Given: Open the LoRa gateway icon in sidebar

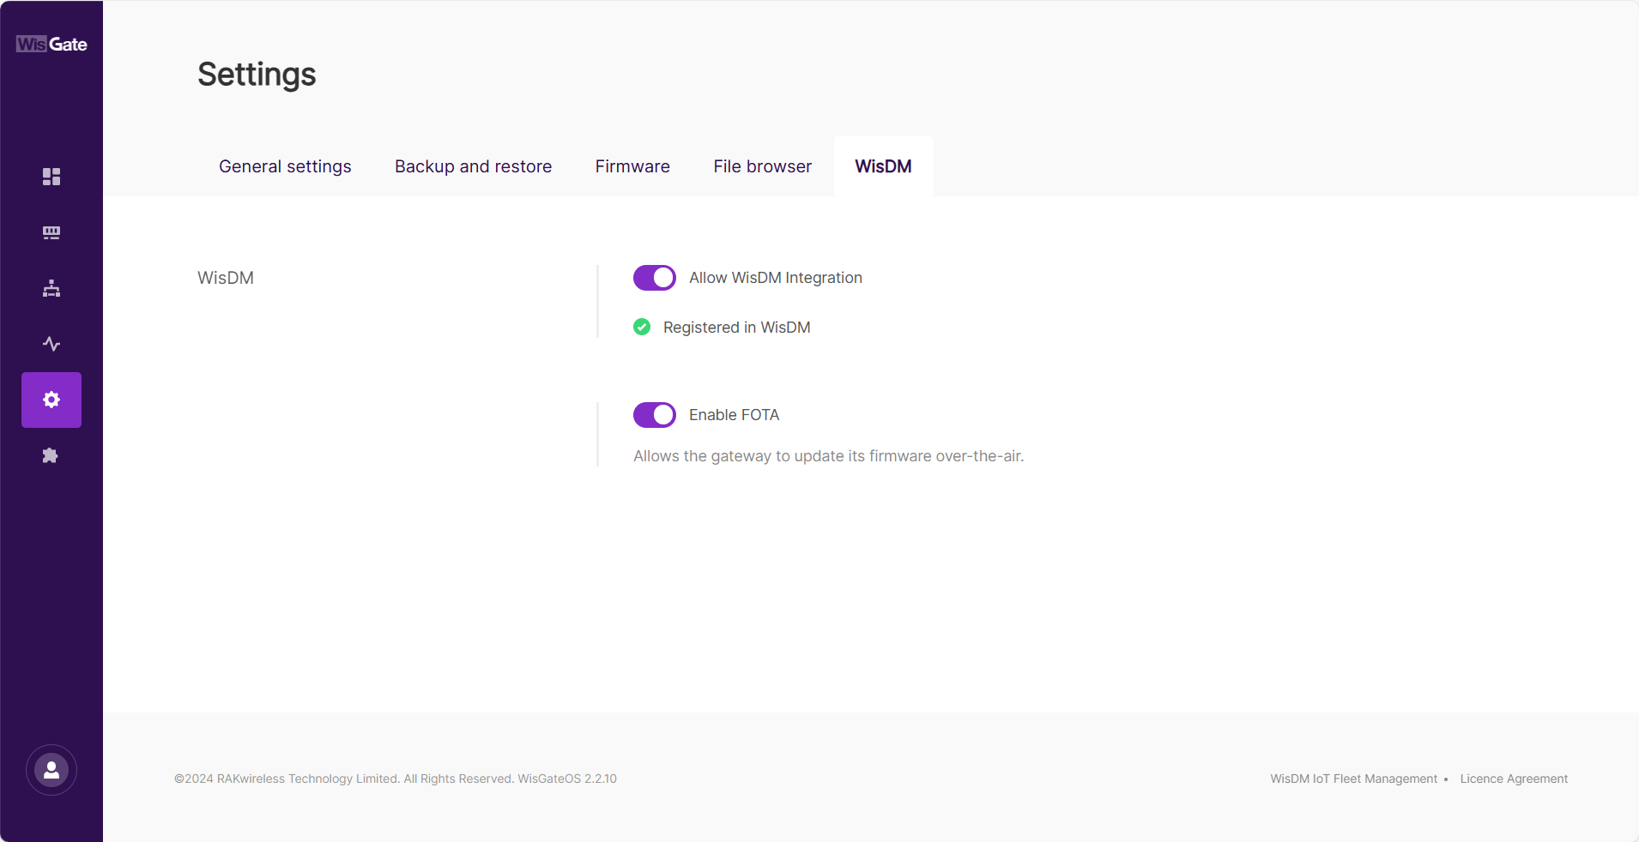Looking at the screenshot, I should click(51, 232).
